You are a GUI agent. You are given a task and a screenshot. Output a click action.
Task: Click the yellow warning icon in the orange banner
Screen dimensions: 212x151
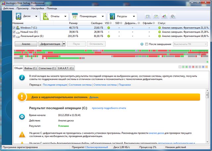pyautogui.click(x=22, y=97)
